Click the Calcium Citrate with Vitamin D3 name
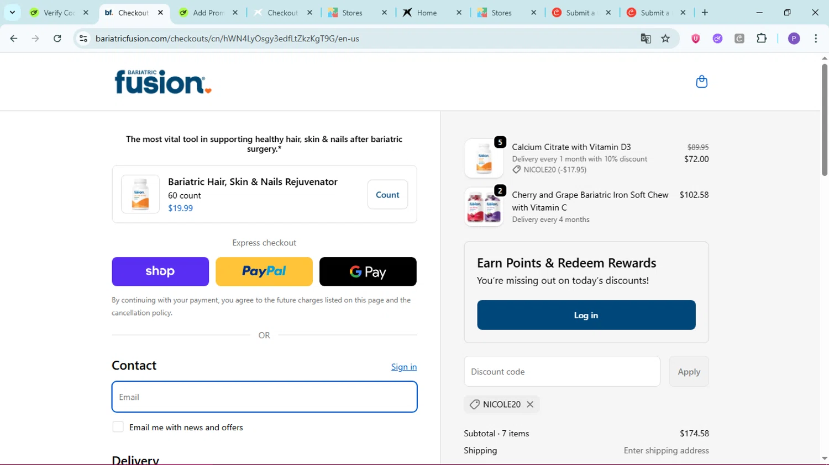This screenshot has width=829, height=465. click(x=571, y=147)
